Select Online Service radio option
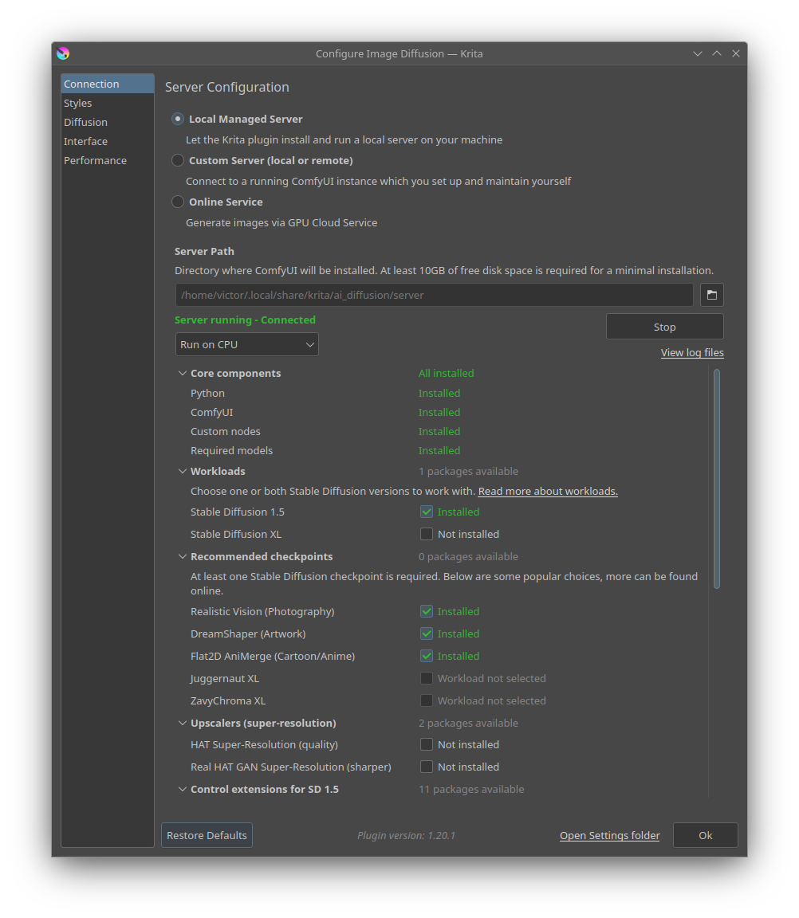Image resolution: width=799 pixels, height=918 pixels. pos(178,202)
